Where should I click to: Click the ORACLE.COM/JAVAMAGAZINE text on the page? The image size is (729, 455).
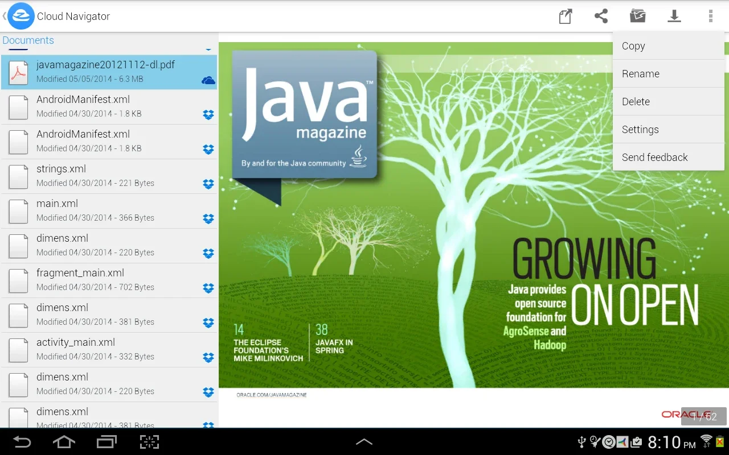pos(272,395)
